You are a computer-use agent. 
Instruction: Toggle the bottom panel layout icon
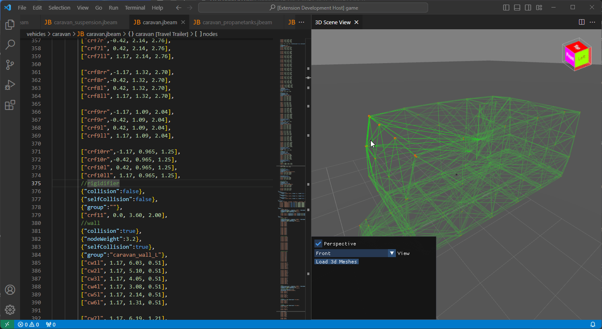(x=517, y=8)
